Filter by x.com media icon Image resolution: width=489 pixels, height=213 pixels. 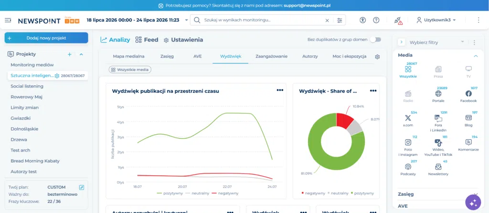(408, 118)
